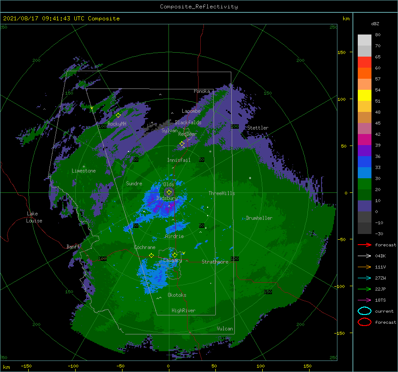
Task: Click the Banff label on the map
Action: tap(73, 246)
